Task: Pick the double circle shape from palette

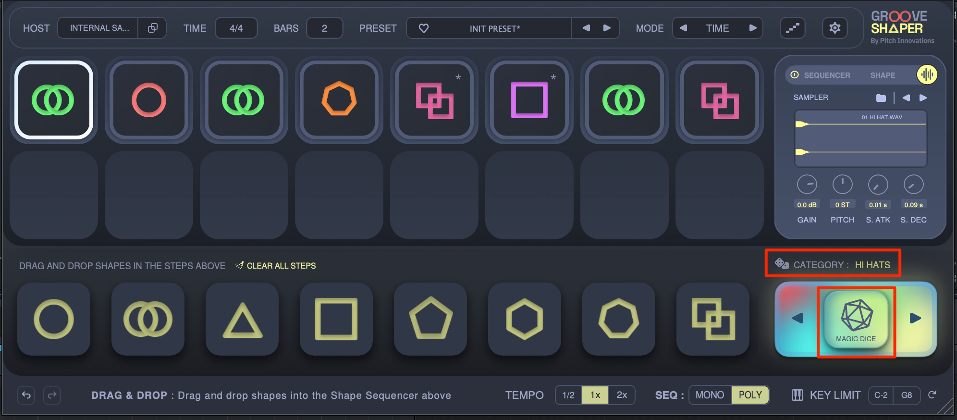Action: tap(148, 319)
